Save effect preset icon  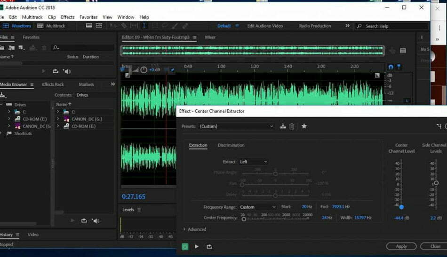click(283, 126)
